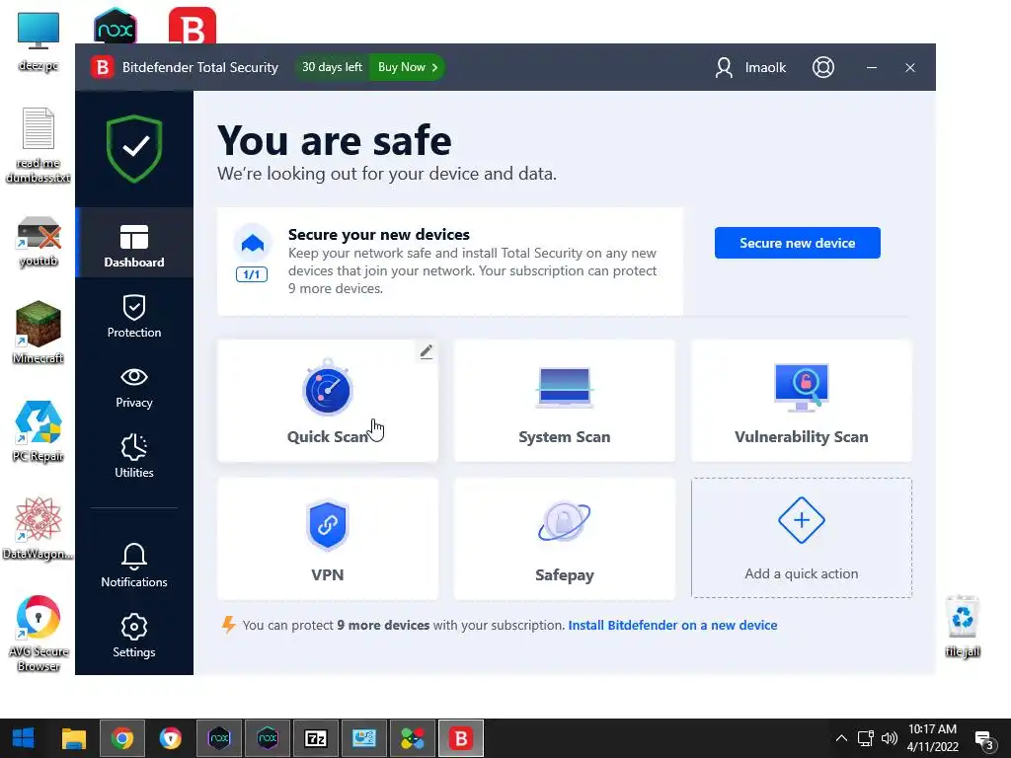This screenshot has height=758, width=1011.
Task: Open the network icon in system tray
Action: pos(865,738)
